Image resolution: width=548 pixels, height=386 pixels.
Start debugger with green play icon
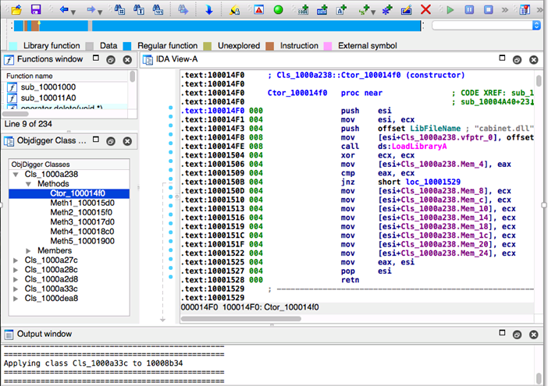pos(450,10)
